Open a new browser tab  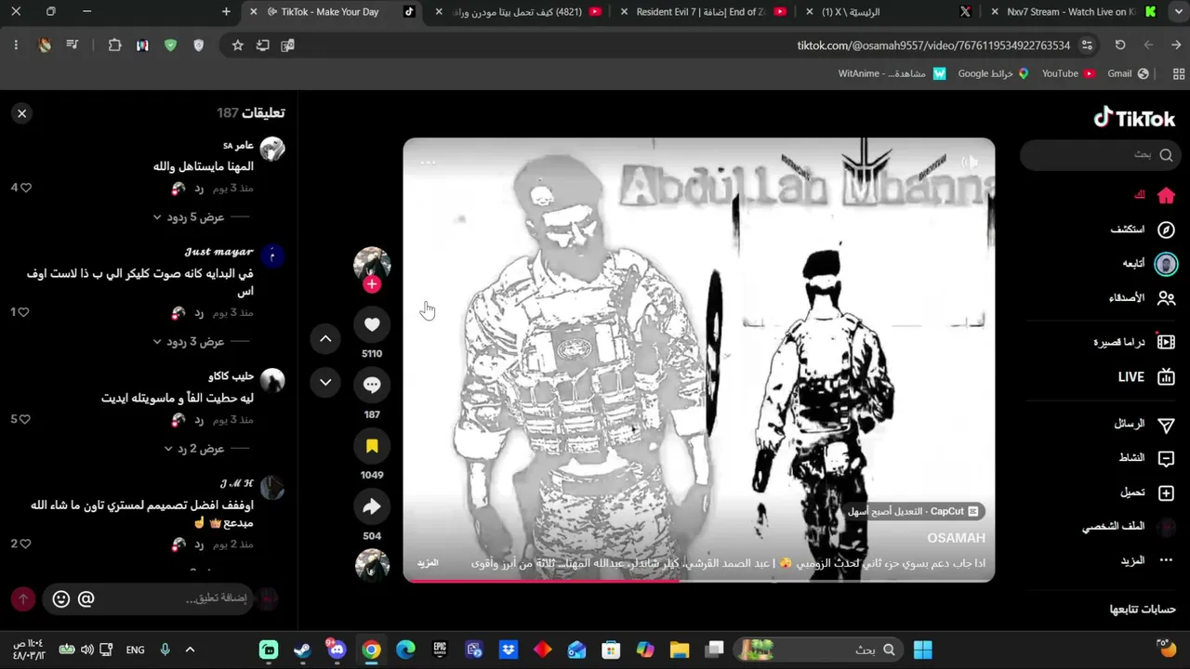pos(226,12)
